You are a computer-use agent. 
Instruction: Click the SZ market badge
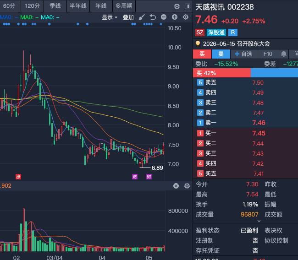(x=200, y=32)
